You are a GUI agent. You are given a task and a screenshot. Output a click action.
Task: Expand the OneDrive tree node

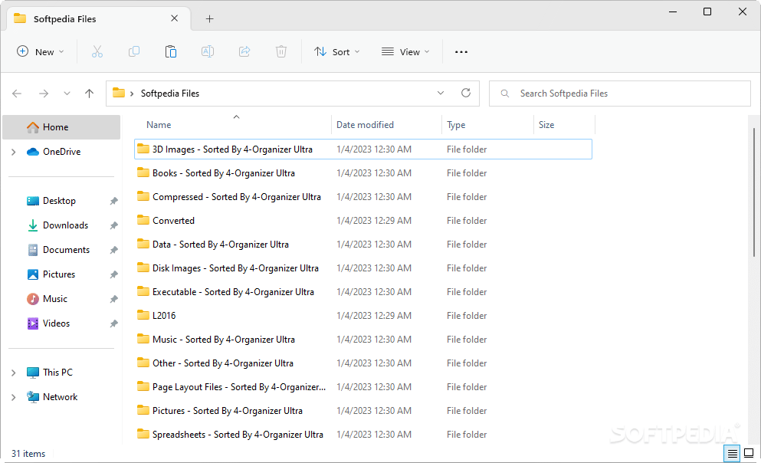tap(14, 152)
